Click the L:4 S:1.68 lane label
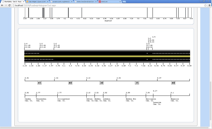 tap(27, 45)
